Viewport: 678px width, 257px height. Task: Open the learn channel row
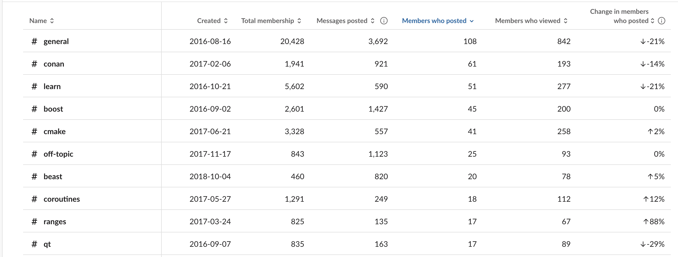pos(347,86)
